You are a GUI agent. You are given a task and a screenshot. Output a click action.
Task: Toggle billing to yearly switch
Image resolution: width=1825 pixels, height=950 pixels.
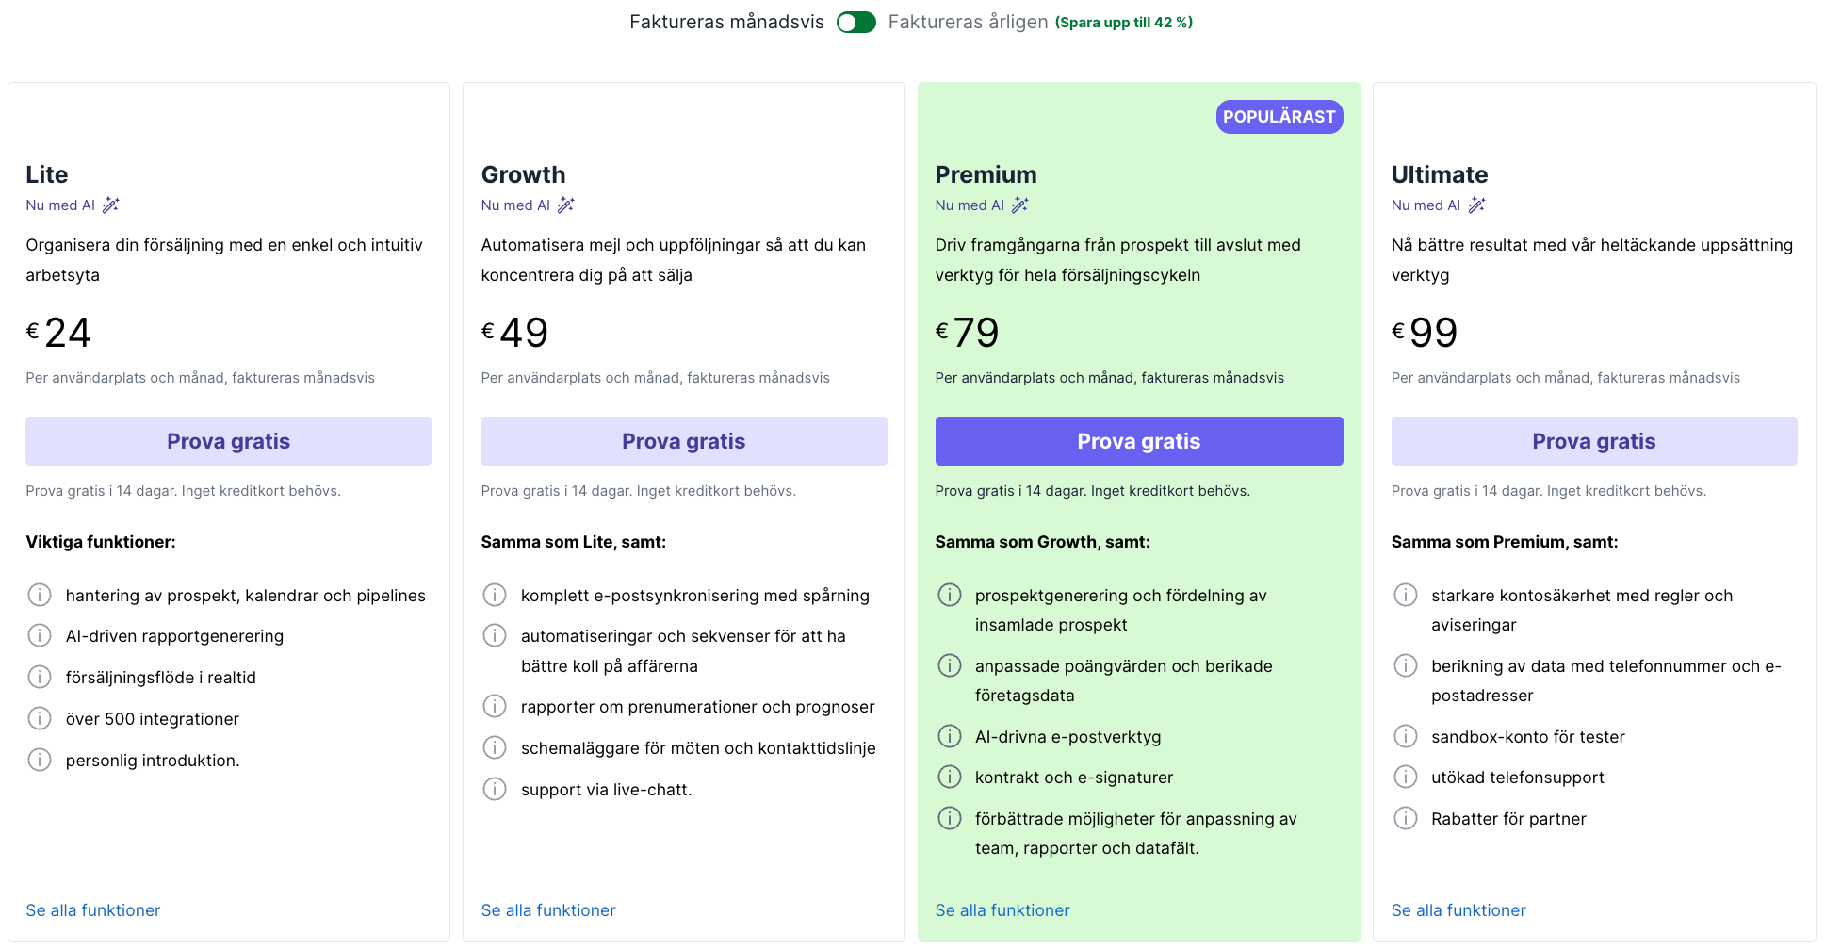[x=855, y=22]
